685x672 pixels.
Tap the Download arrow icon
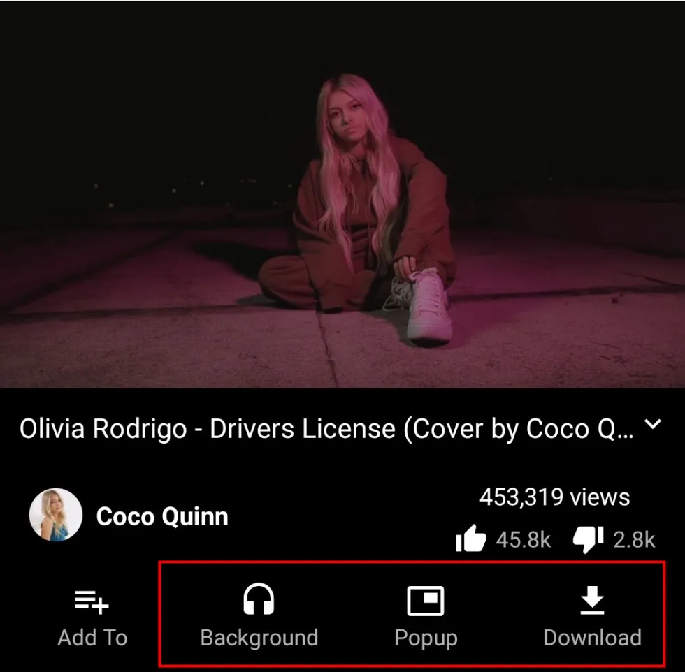(x=593, y=600)
